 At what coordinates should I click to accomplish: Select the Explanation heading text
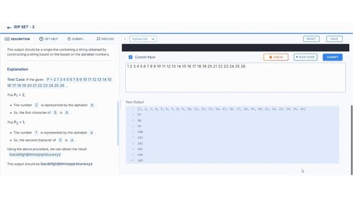pos(18,69)
